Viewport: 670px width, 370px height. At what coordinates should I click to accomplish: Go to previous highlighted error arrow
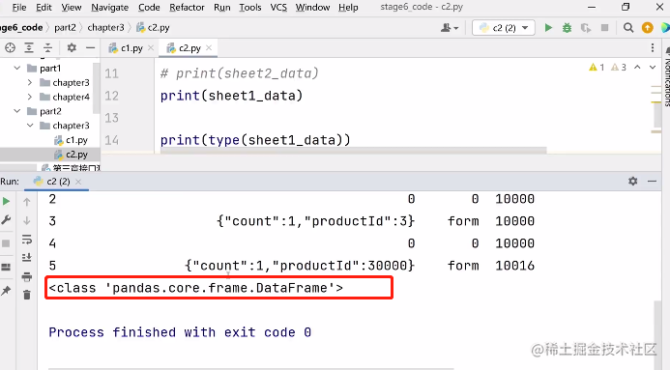(637, 67)
